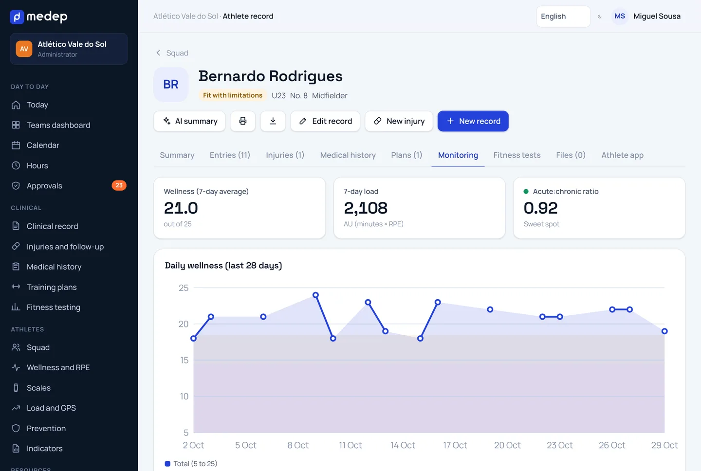Open the Injuries (1) tab

(x=285, y=155)
